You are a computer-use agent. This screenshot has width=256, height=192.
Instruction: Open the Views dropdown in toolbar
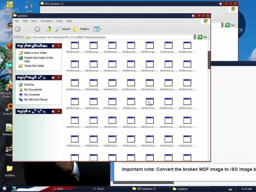coord(97,29)
